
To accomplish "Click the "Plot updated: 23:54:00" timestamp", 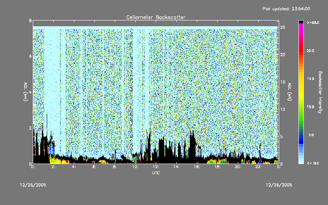I will (286, 9).
